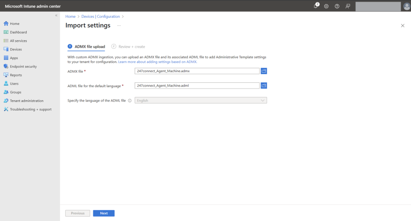Viewport: 411px width, 221px height.
Task: Open the settings gear icon
Action: coord(326,6)
